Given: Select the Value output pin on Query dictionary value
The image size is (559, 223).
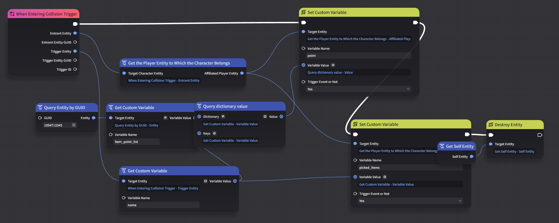Looking at the screenshot, I should (x=281, y=117).
